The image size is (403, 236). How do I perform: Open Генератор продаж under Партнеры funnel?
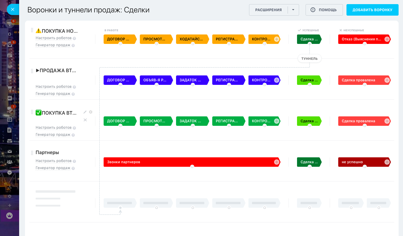coord(53,168)
